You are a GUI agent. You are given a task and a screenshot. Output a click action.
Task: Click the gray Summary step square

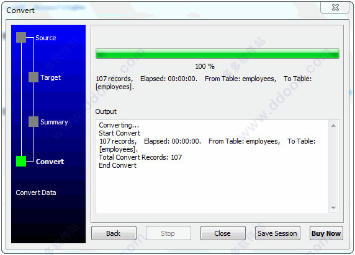34,122
